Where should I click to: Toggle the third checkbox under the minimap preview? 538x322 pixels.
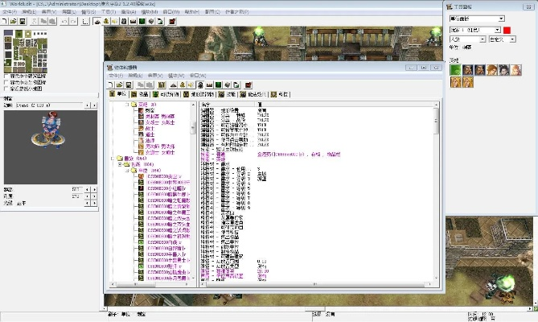click(6, 89)
